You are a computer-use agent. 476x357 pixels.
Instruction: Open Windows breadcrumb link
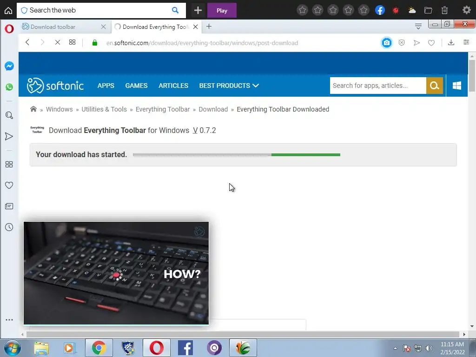59,109
